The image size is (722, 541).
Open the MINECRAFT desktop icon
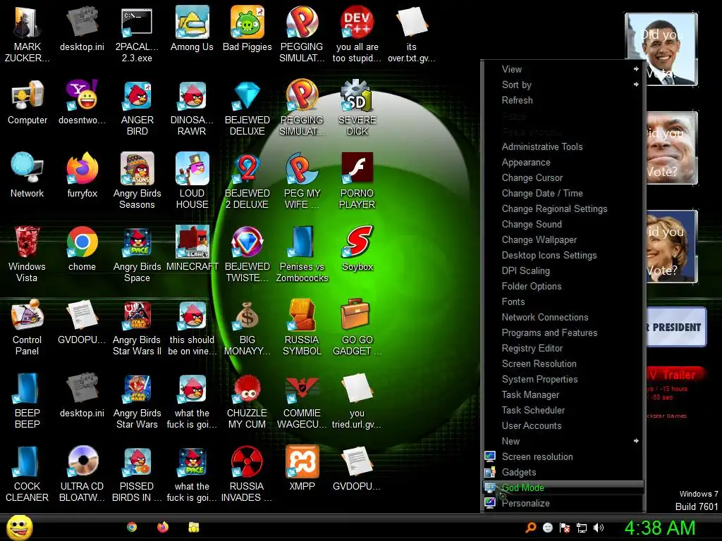tap(192, 248)
